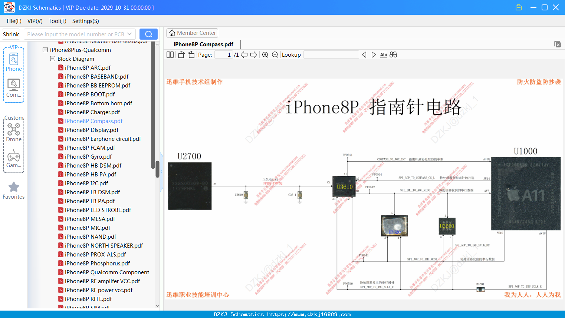Image resolution: width=565 pixels, height=318 pixels.
Task: Click the tree scroll-down arrow
Action: pyautogui.click(x=157, y=305)
